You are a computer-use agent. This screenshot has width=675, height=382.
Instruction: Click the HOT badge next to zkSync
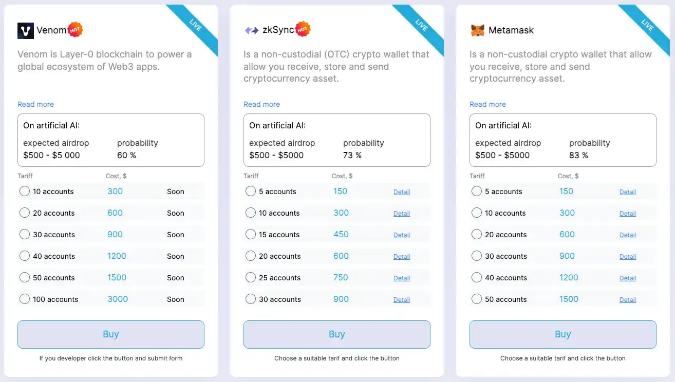303,29
